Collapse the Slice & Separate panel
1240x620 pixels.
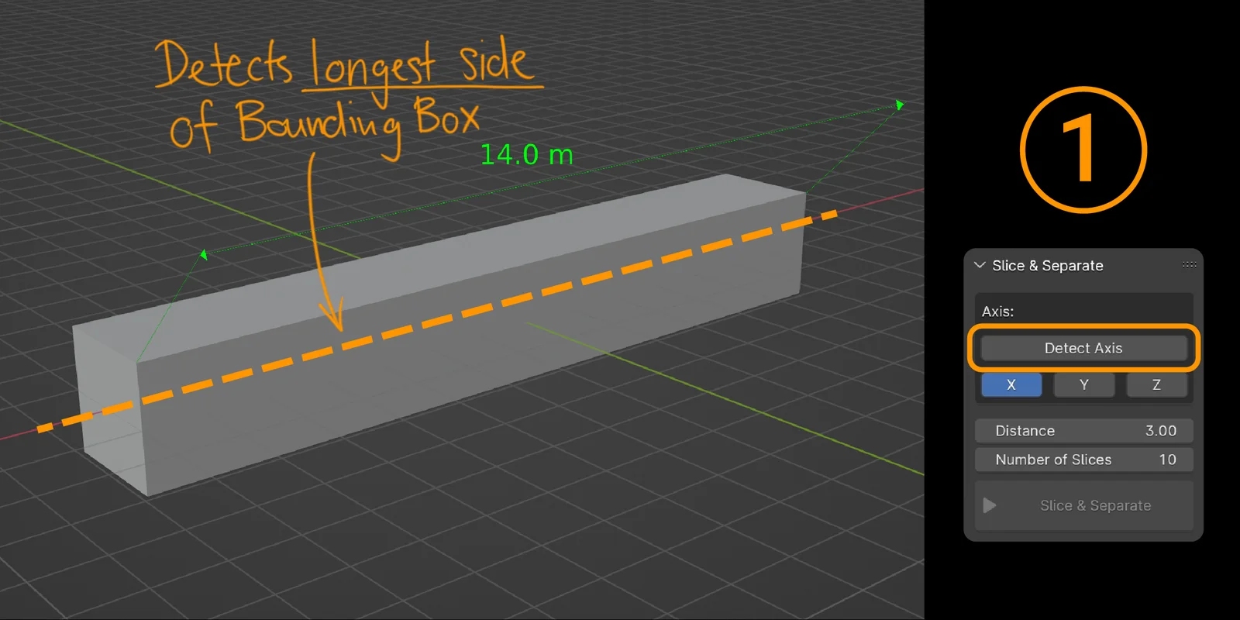click(980, 265)
